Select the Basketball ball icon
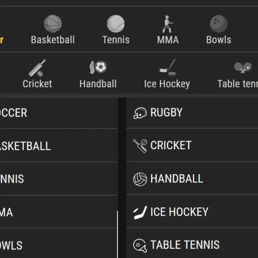This screenshot has width=258, height=258. [x=53, y=23]
